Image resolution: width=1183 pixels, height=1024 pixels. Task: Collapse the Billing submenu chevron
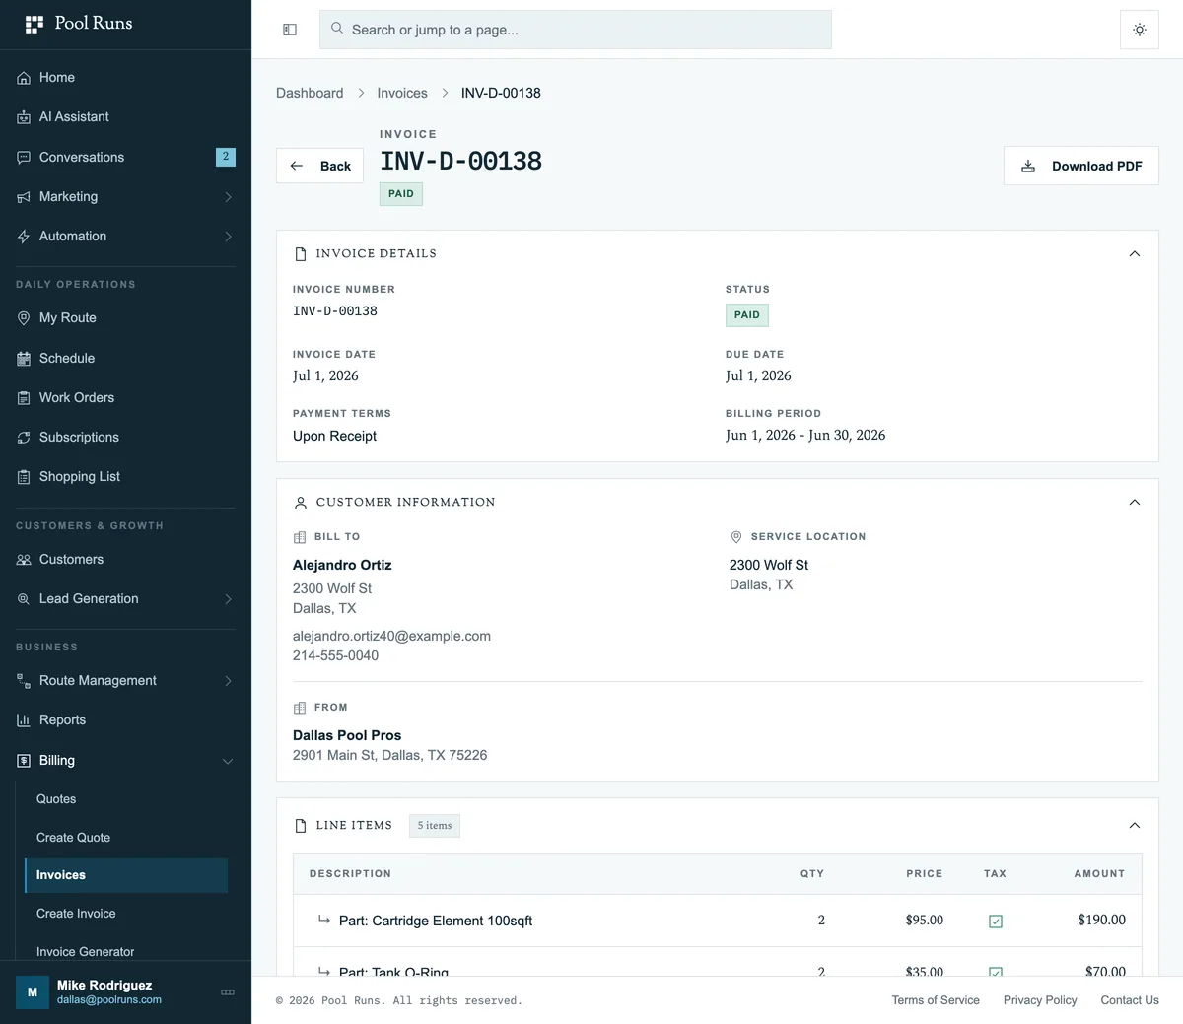[x=228, y=761]
